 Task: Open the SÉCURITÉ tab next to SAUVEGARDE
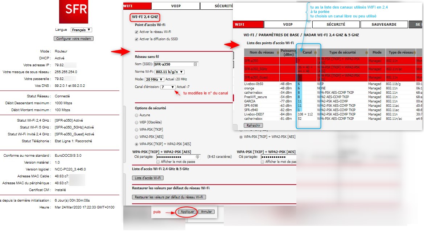(x=336, y=24)
